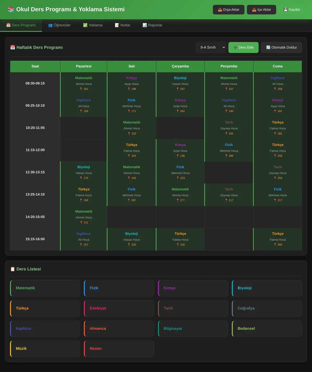This screenshot has width=312, height=372.
Task: Select the Matematik card in Ders Listesi
Action: tap(45, 288)
